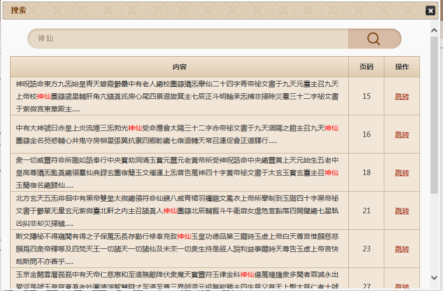Click the magnifier search button

point(374,39)
